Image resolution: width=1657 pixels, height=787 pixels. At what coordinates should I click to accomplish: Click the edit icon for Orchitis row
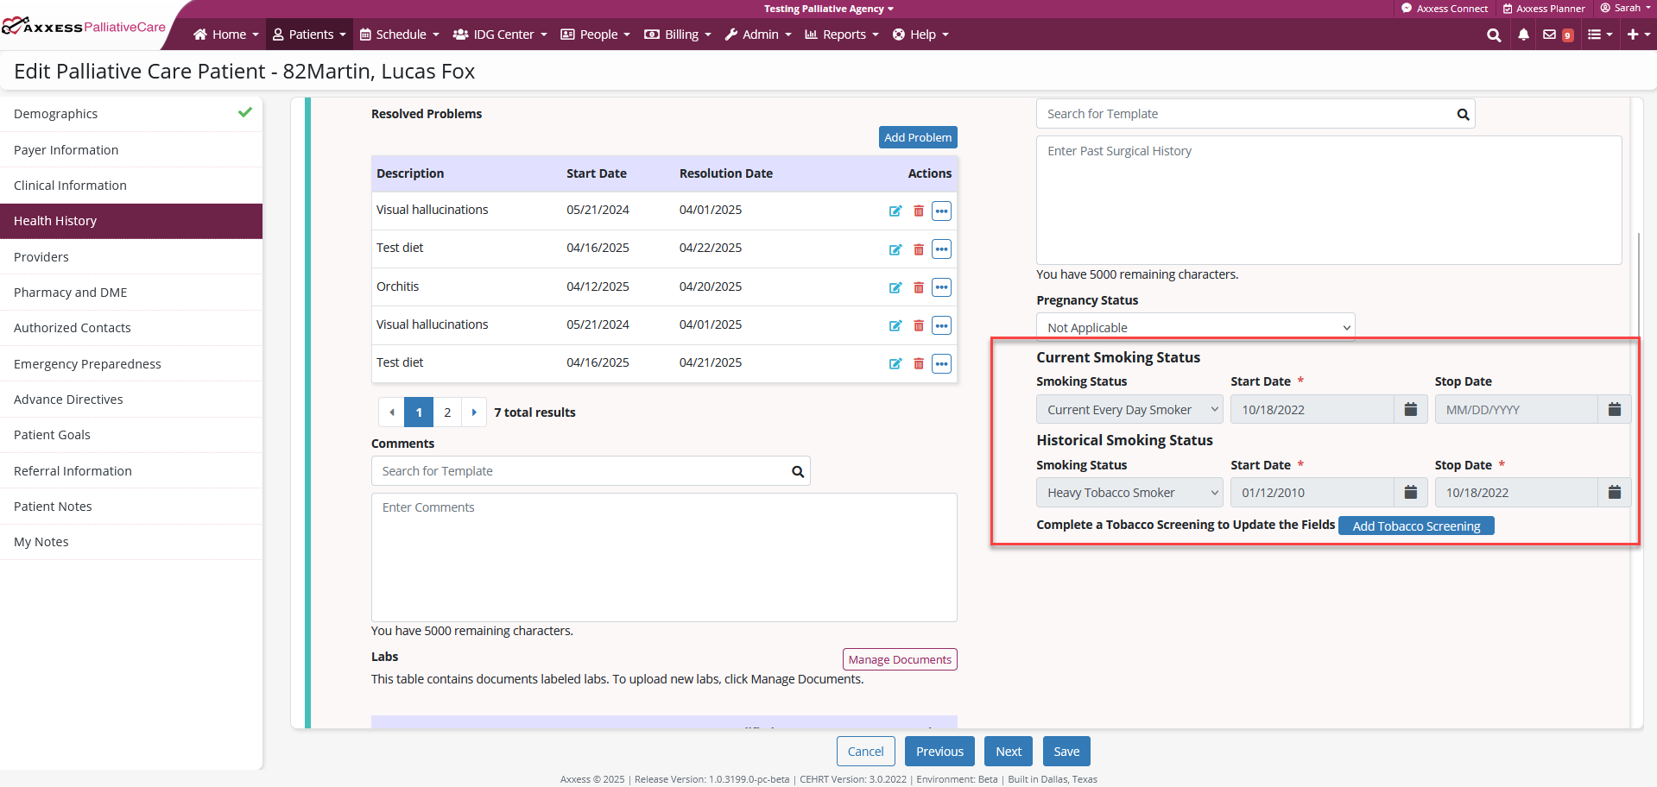pyautogui.click(x=895, y=287)
